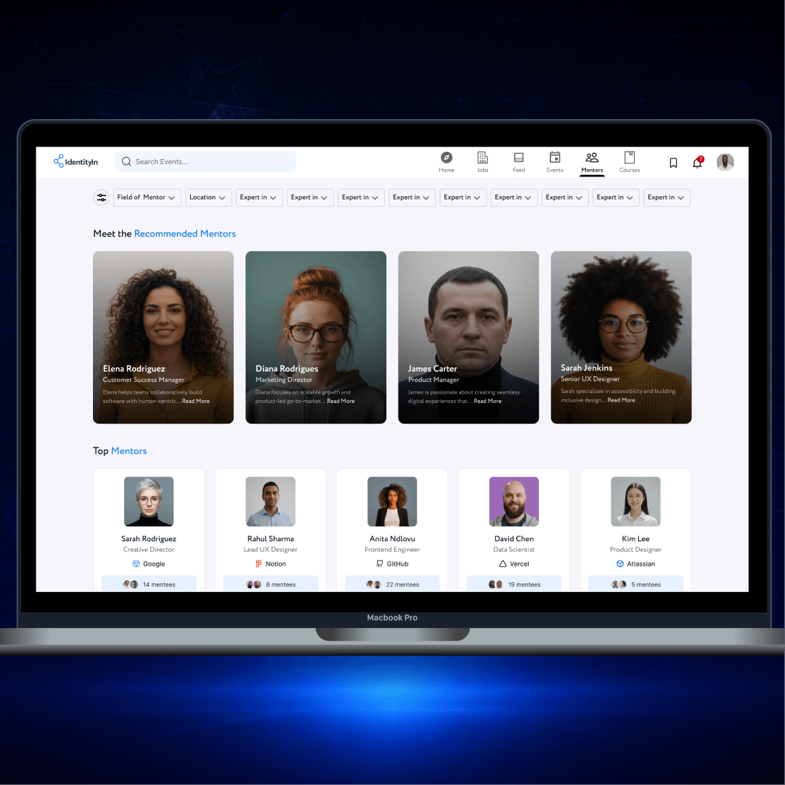This screenshot has width=785, height=785.
Task: Click the Atlassian company icon
Action: pyautogui.click(x=619, y=564)
